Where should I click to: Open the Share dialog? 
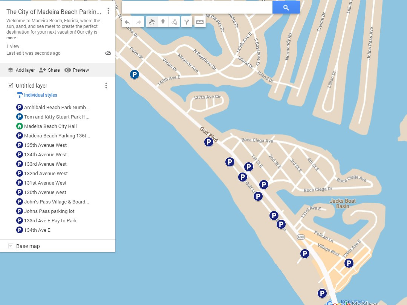click(x=49, y=70)
